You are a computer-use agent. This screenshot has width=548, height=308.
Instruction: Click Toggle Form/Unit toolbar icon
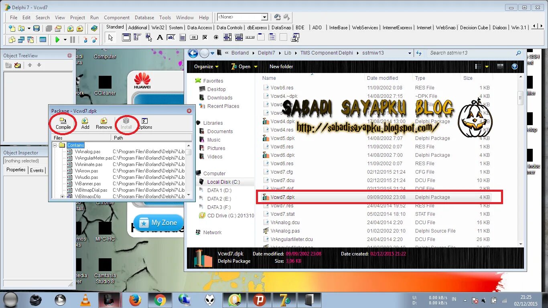point(30,40)
